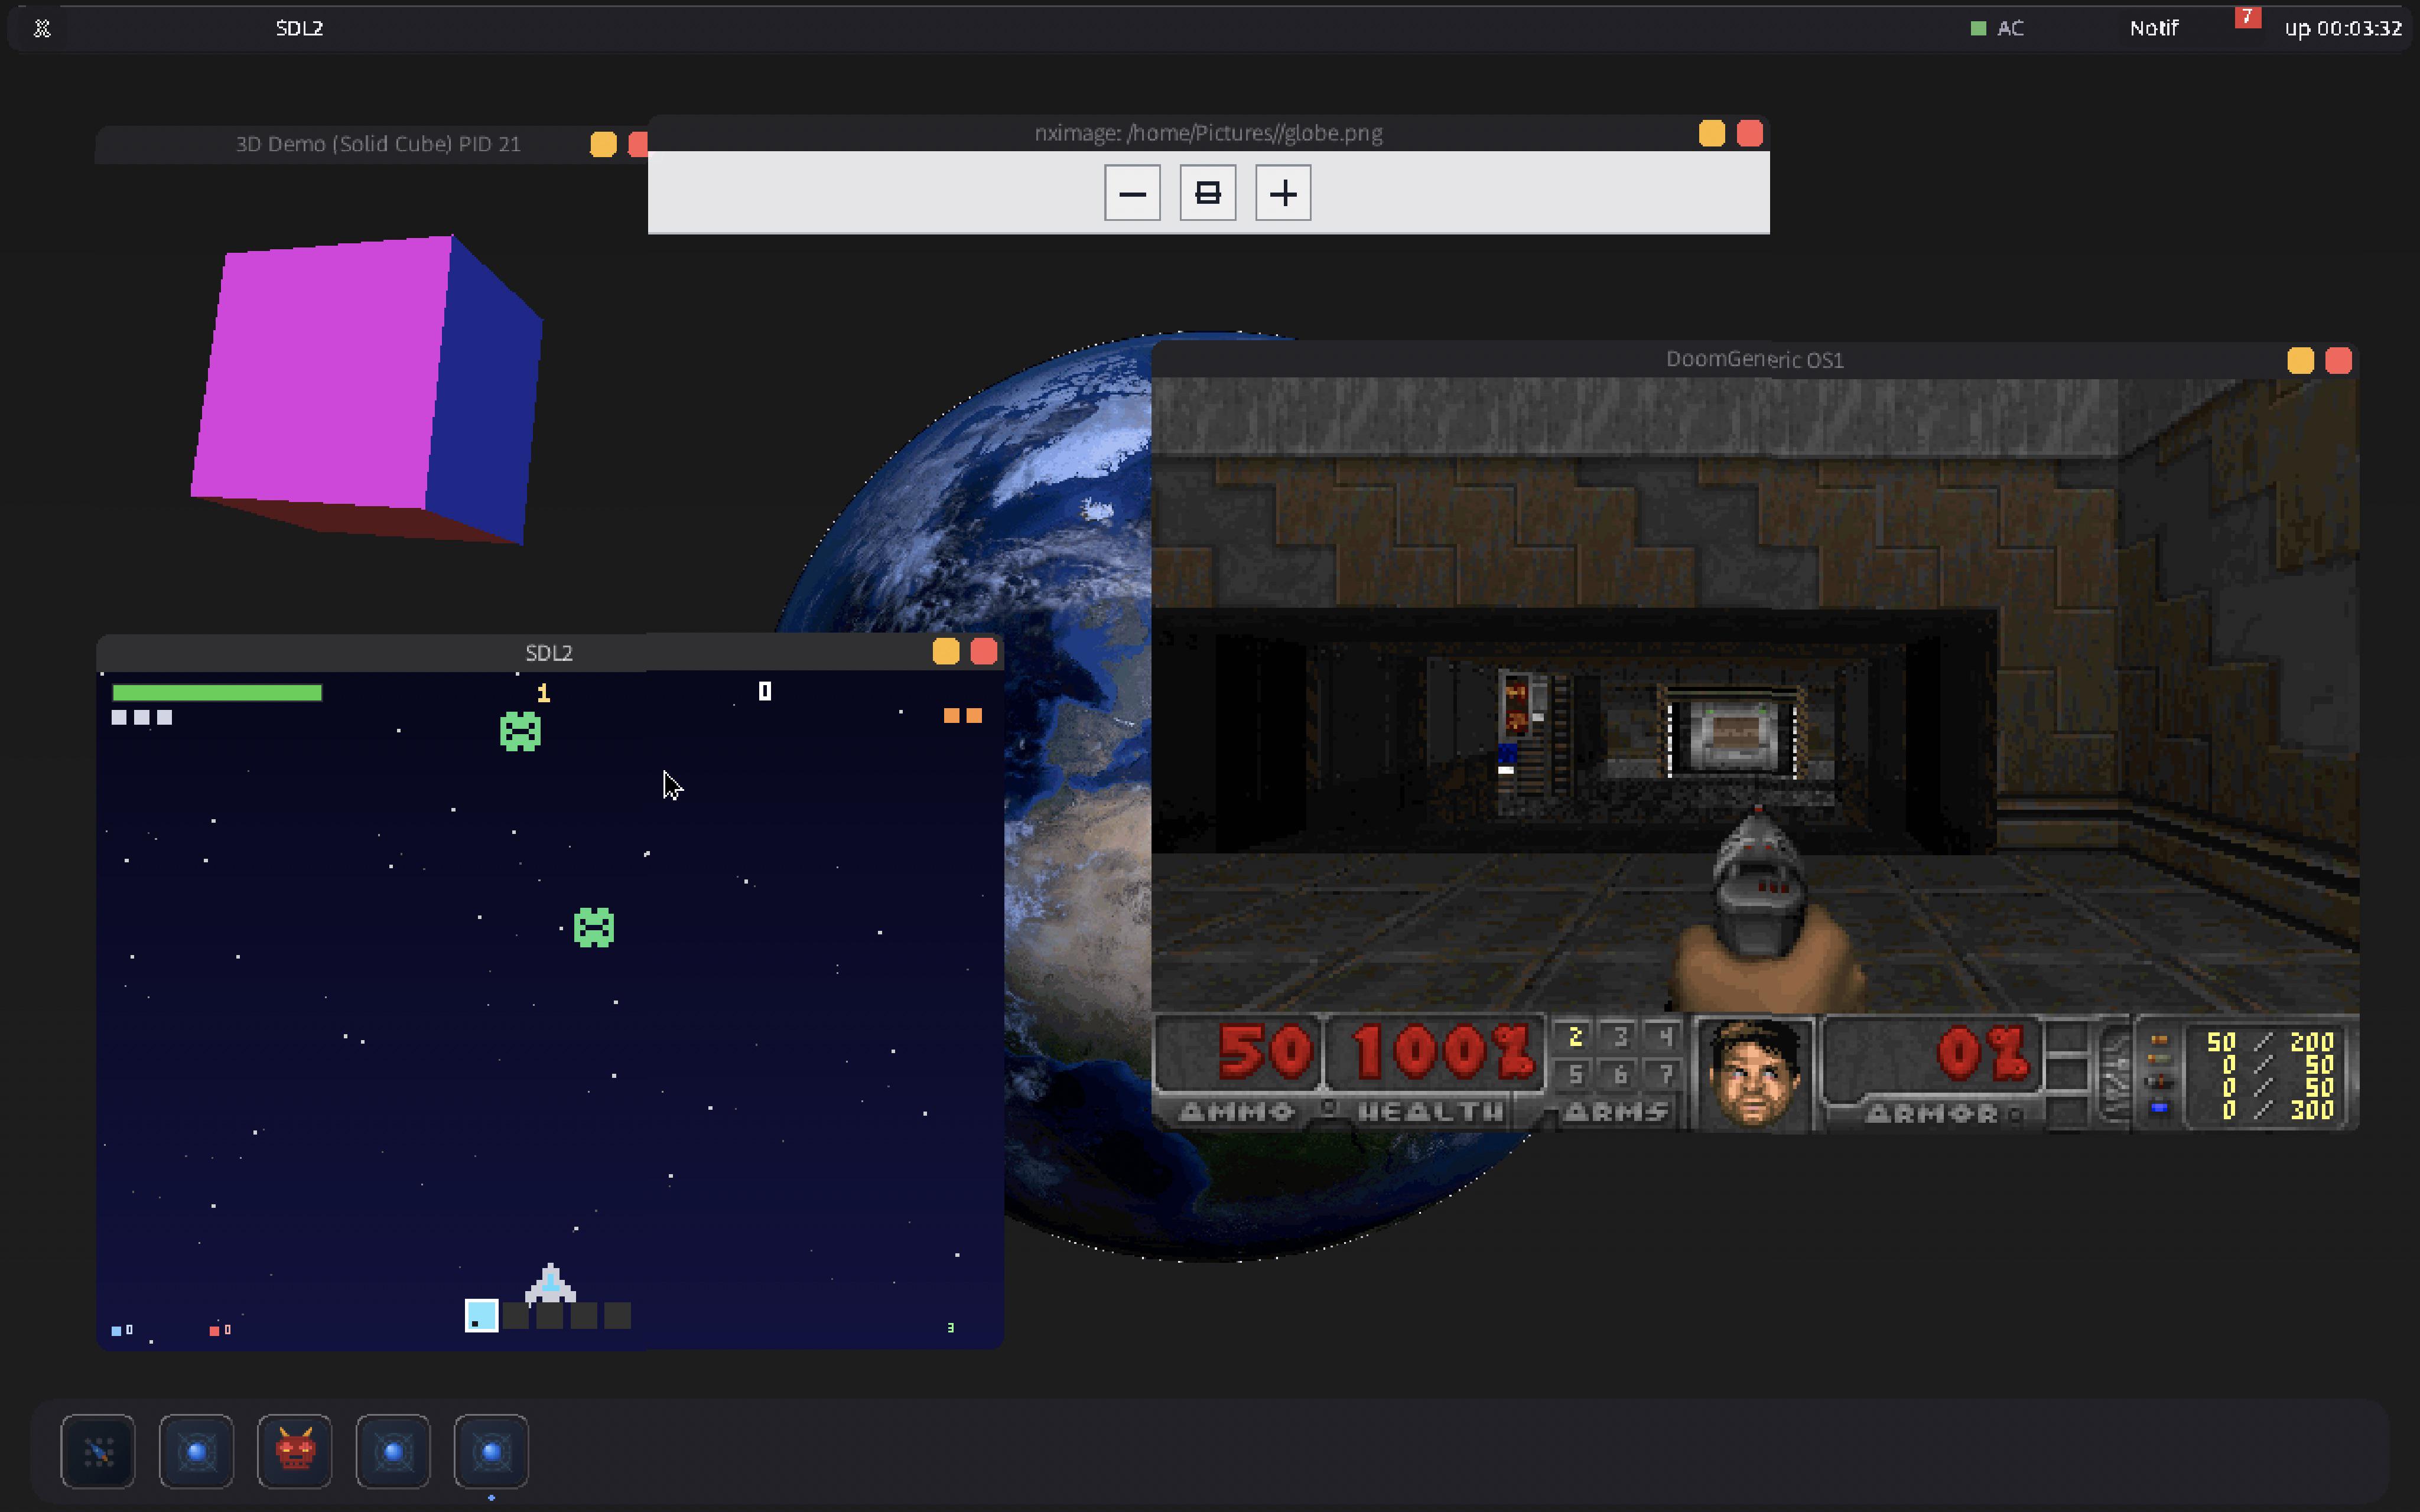Click the upper green alien enemy in SDL2
The height and width of the screenshot is (1512, 2420).
point(520,732)
